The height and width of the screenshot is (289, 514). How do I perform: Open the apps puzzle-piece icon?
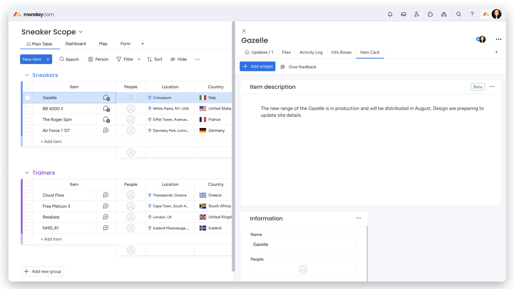point(430,14)
